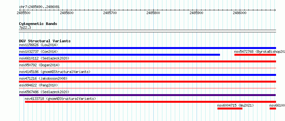
Task: Select the red nsv5472768 variant bar
Action: point(255,55)
